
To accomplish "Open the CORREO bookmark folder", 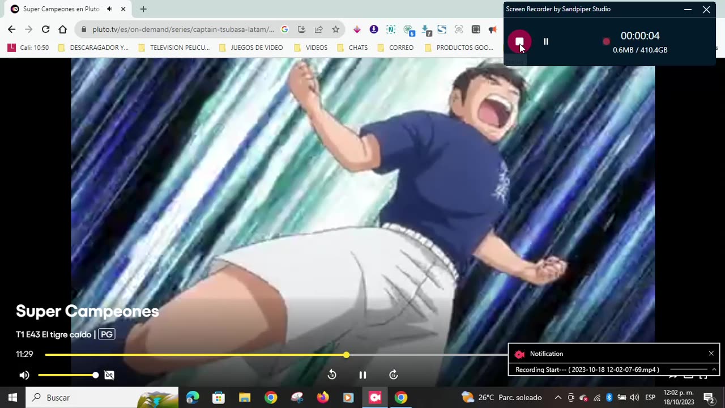I will click(395, 48).
